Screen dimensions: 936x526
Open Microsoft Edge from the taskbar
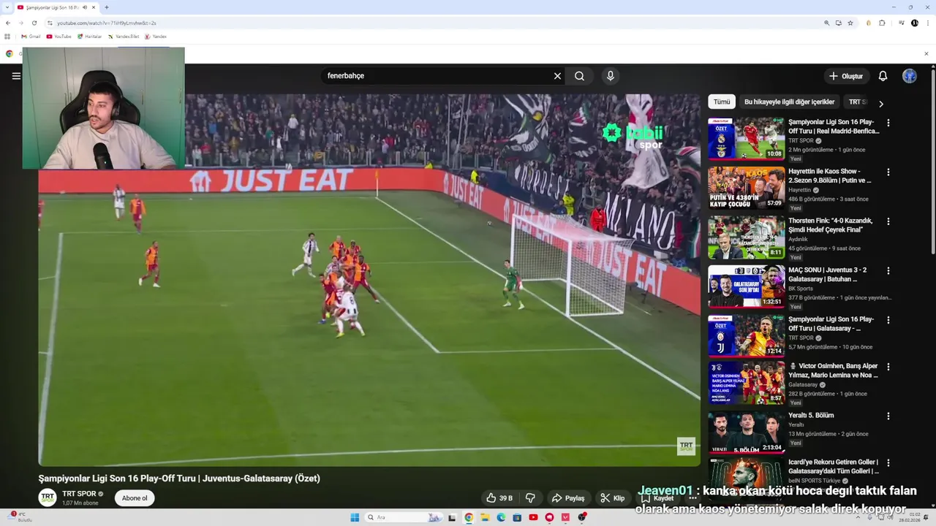(x=501, y=517)
